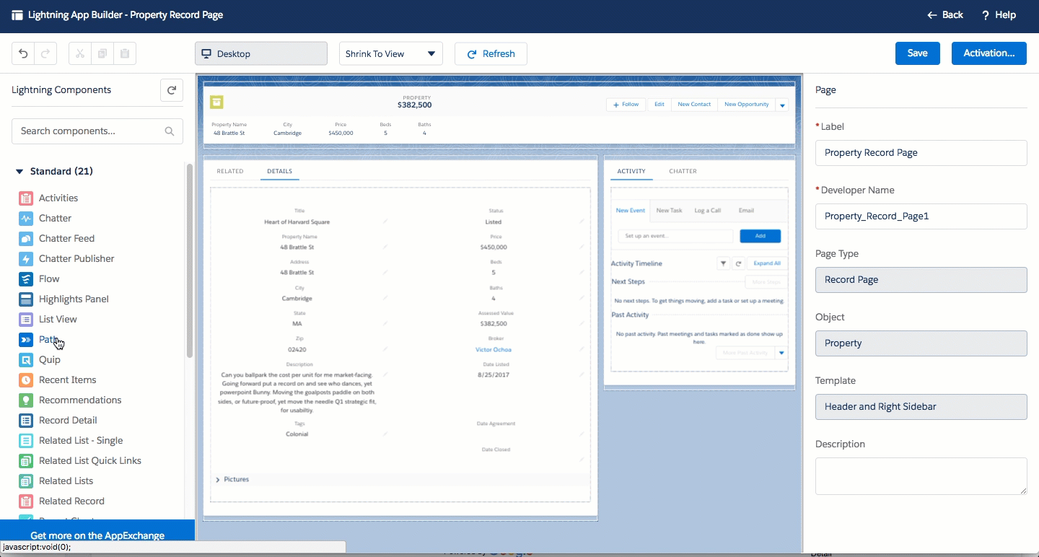
Task: Click the Property object icon in header
Action: (216, 102)
